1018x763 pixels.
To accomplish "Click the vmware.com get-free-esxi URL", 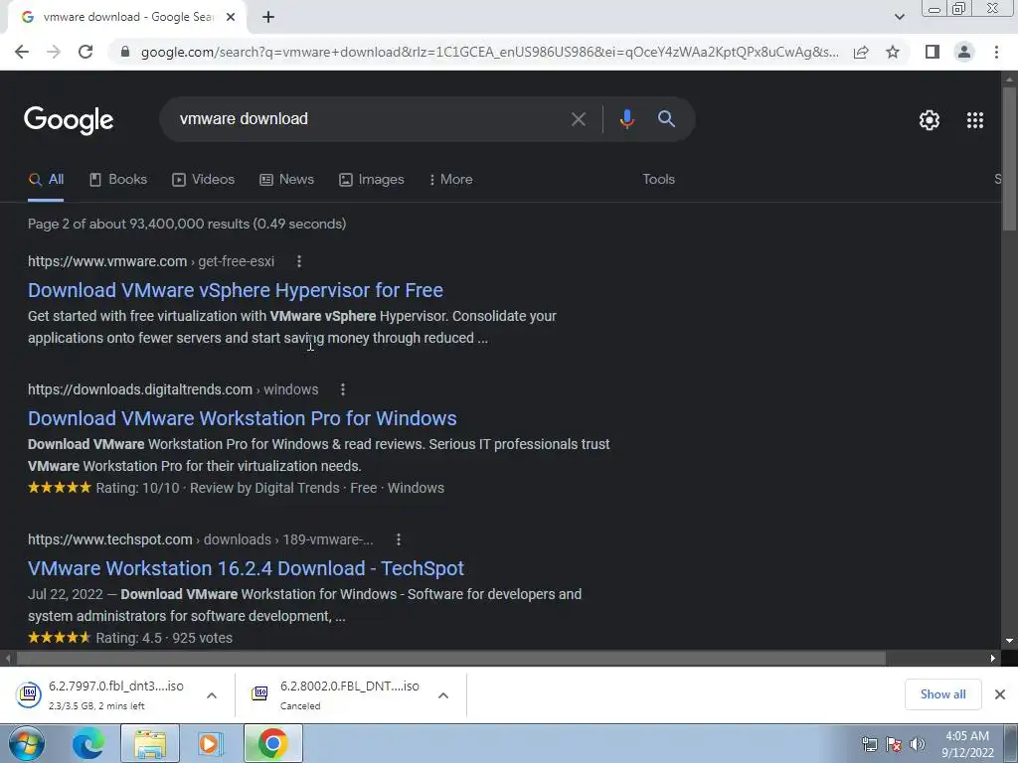I will [151, 261].
